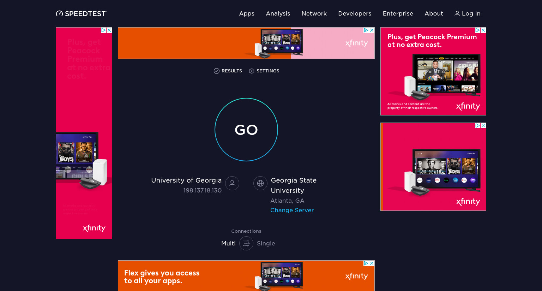Open the Network menu
Viewport: 542px width, 291px height.
click(x=314, y=13)
